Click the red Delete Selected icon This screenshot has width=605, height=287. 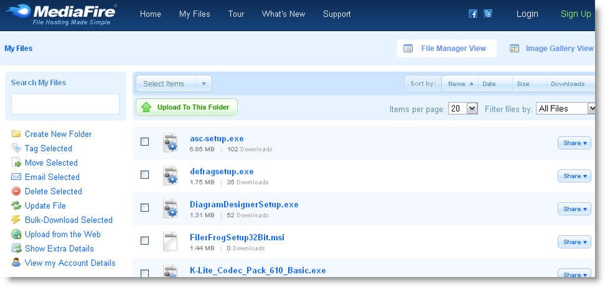(16, 191)
